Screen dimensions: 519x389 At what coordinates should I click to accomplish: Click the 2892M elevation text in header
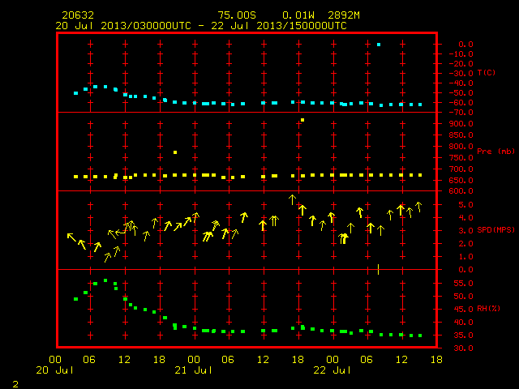coord(344,15)
